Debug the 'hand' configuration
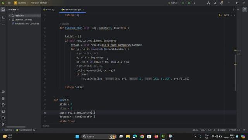 189,3
